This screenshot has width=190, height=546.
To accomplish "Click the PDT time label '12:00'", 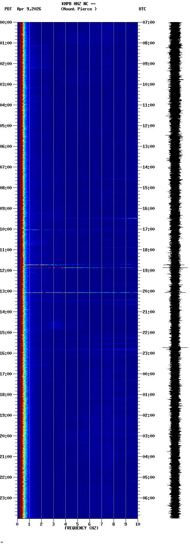I will 6,271.
